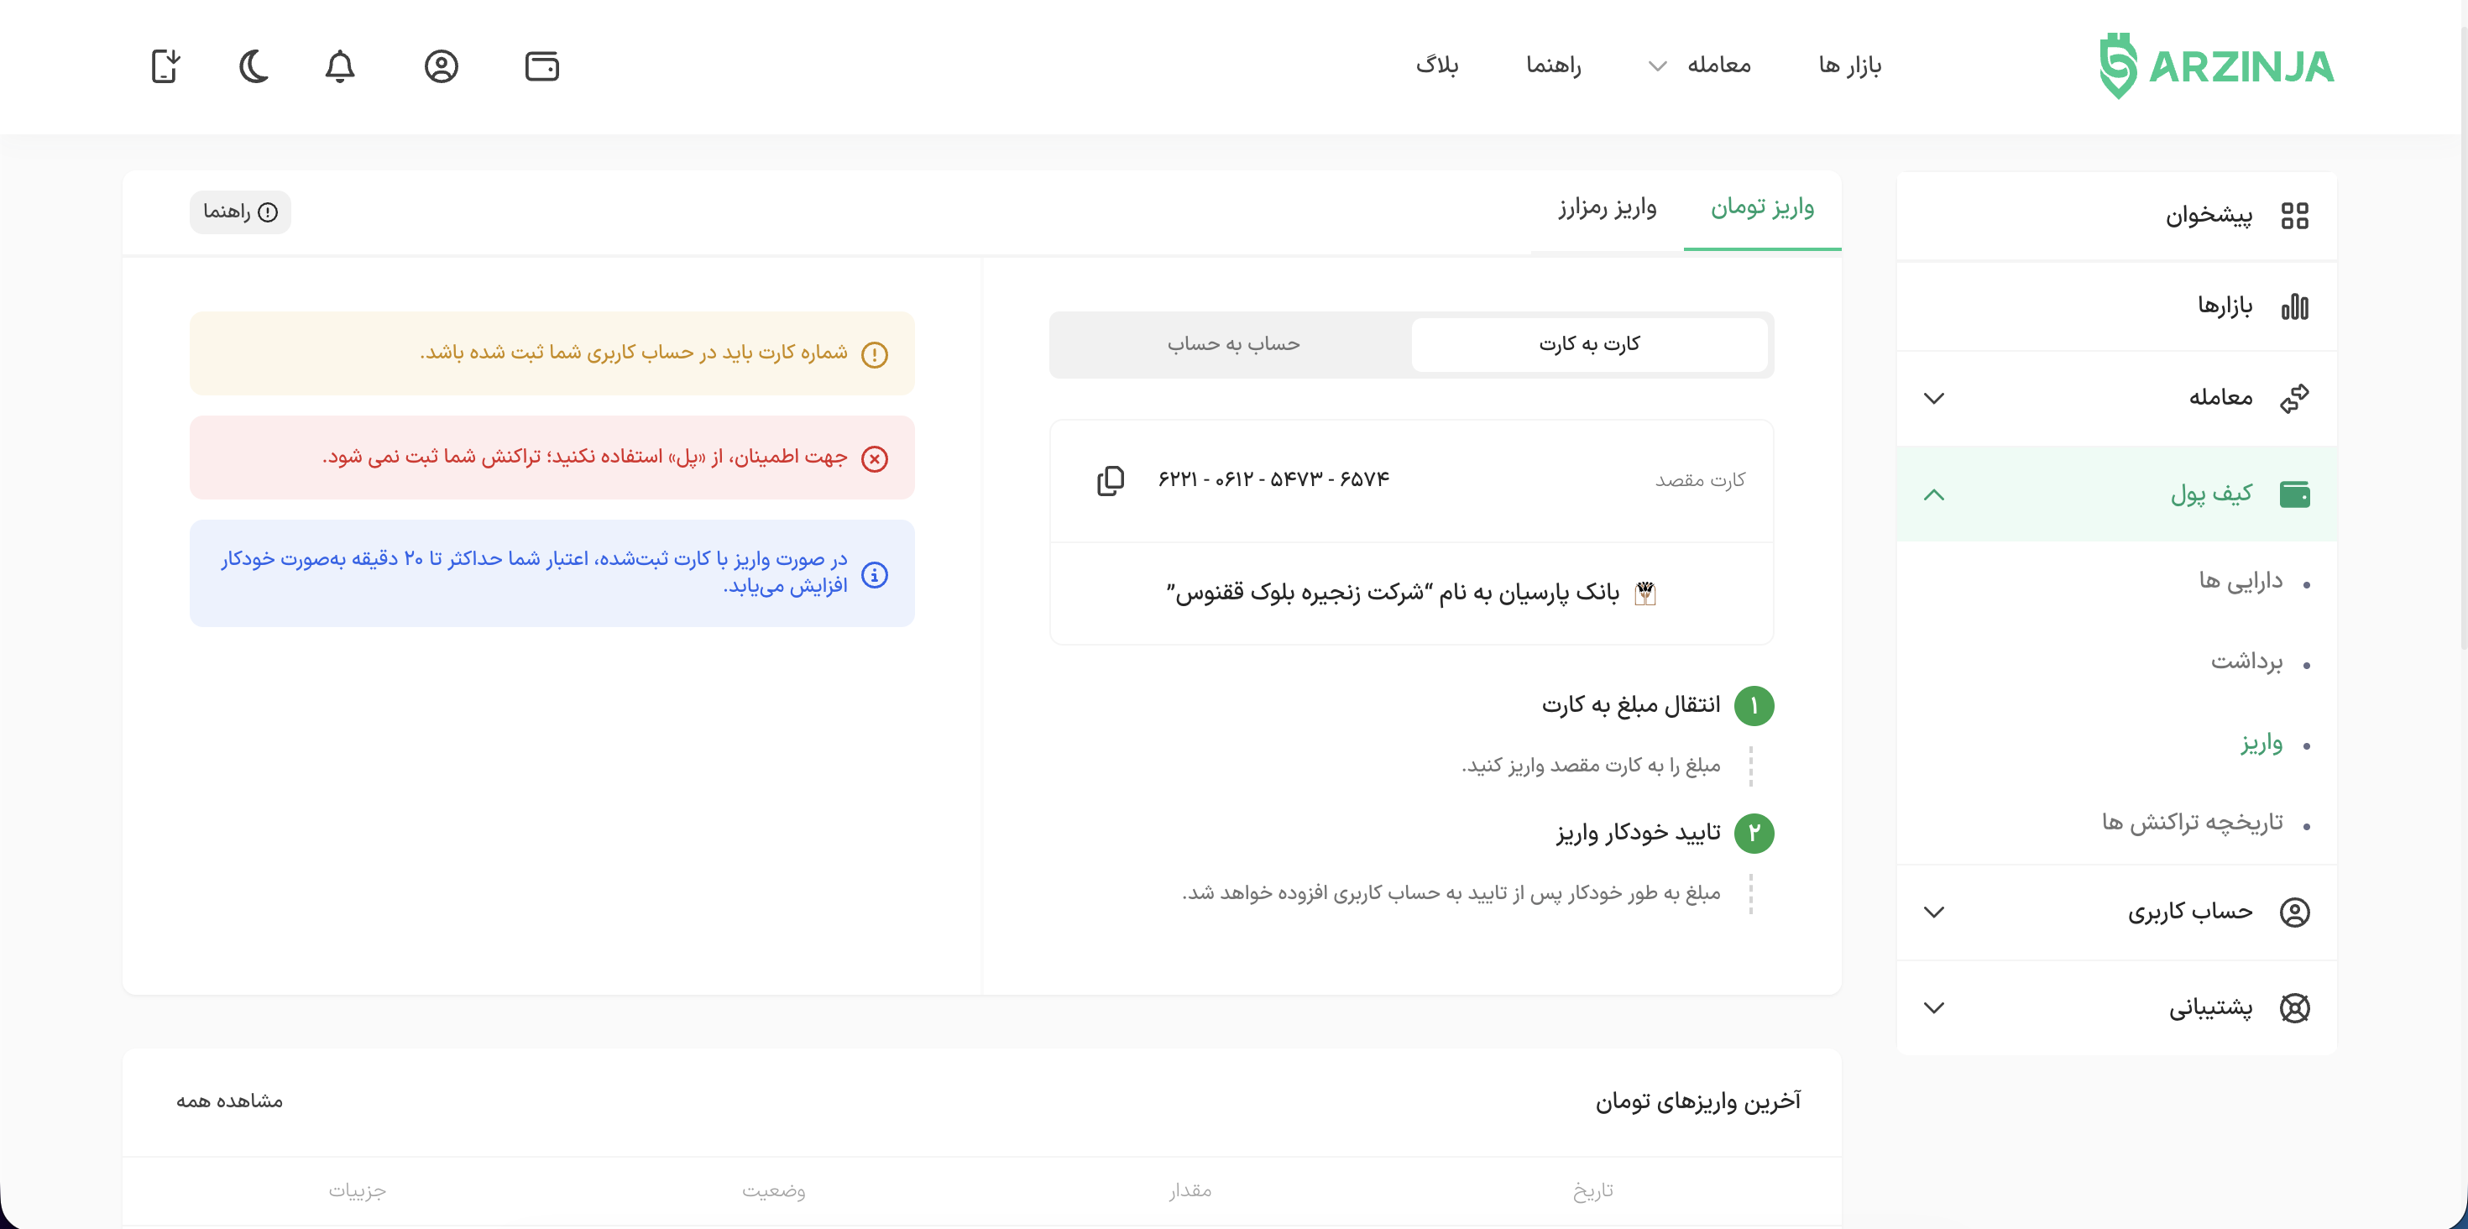
Task: Click the وضعیت column header
Action: coord(773,1190)
